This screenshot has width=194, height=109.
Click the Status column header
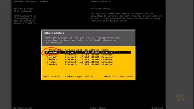click(105, 50)
